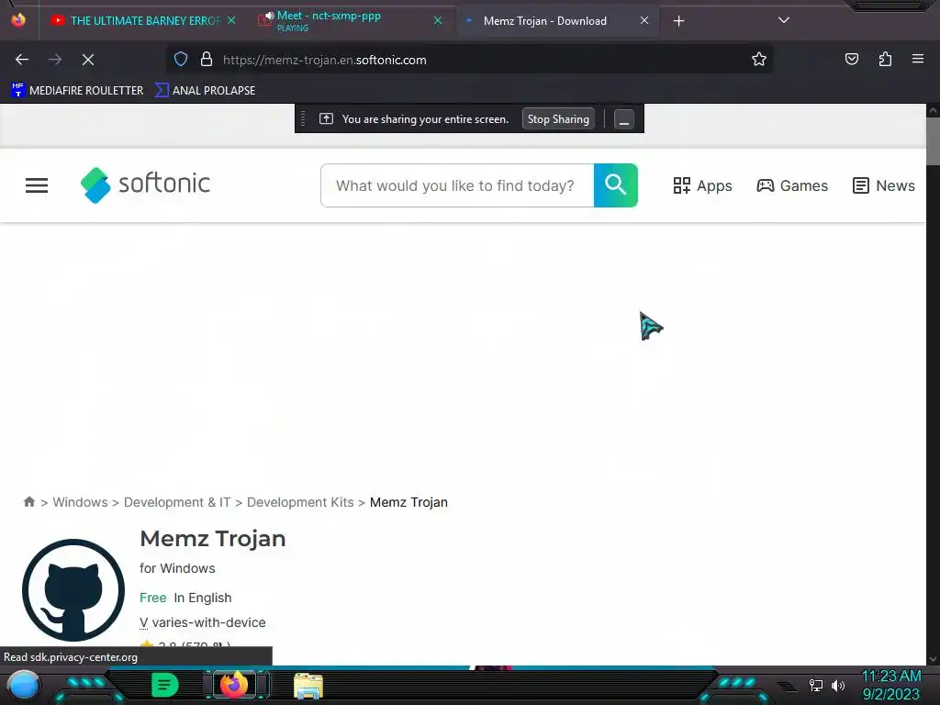Image resolution: width=940 pixels, height=705 pixels.
Task: Expand the list all tabs dropdown
Action: [x=784, y=20]
